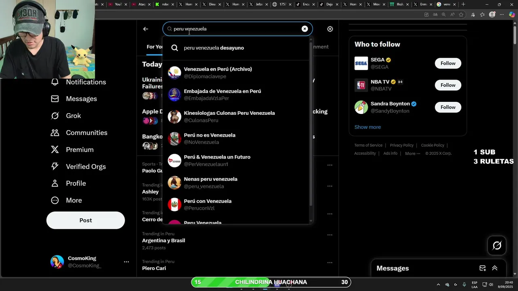Follow SEGA
Image resolution: width=518 pixels, height=291 pixels.
[448, 63]
